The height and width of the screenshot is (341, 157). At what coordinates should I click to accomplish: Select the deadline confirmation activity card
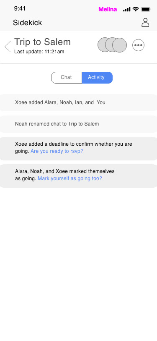[79, 149]
